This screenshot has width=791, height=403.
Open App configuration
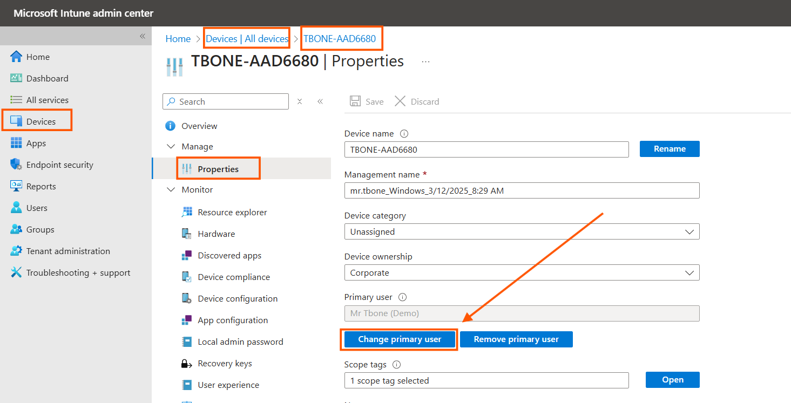tap(233, 320)
